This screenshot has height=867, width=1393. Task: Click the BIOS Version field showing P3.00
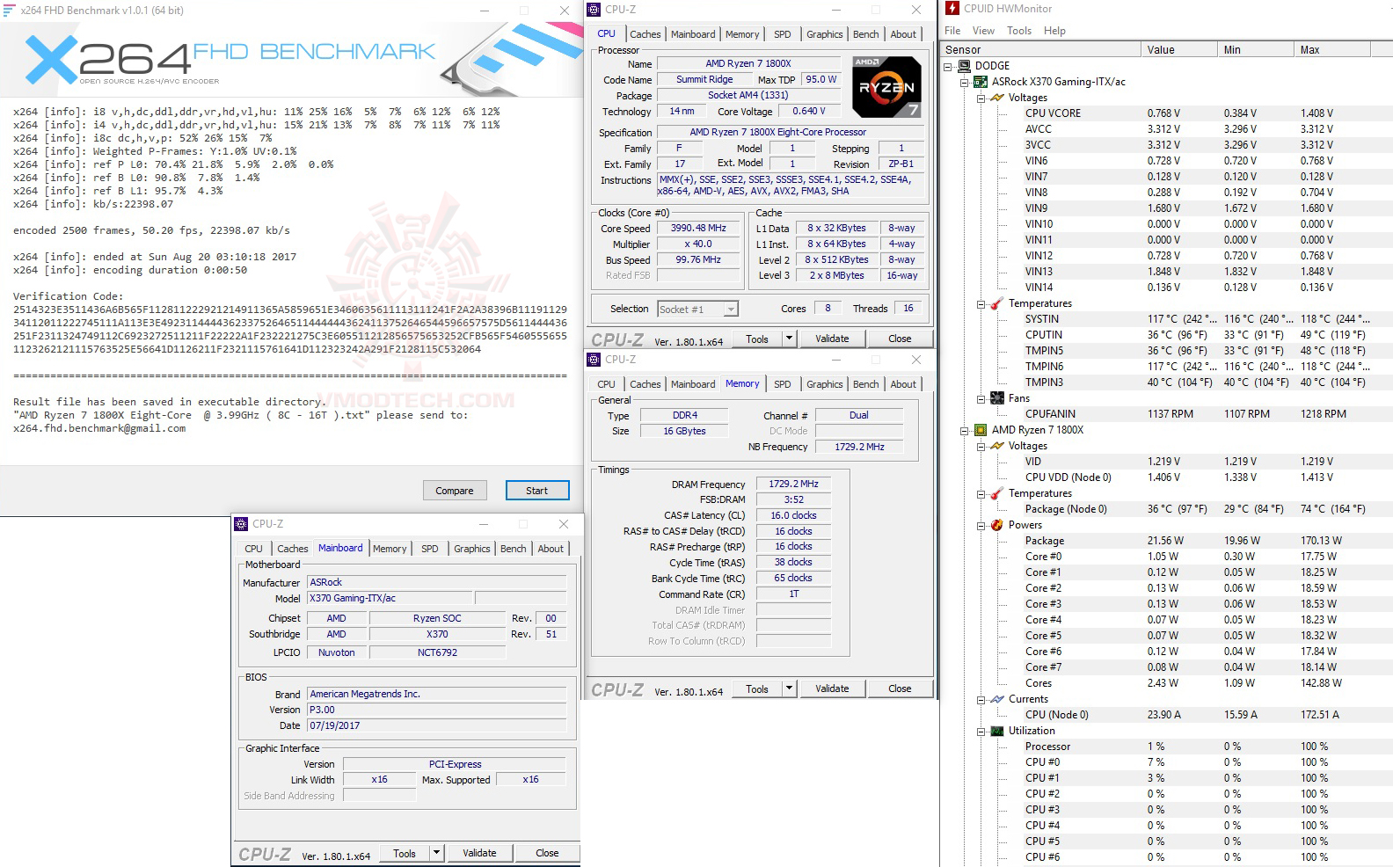(x=437, y=710)
